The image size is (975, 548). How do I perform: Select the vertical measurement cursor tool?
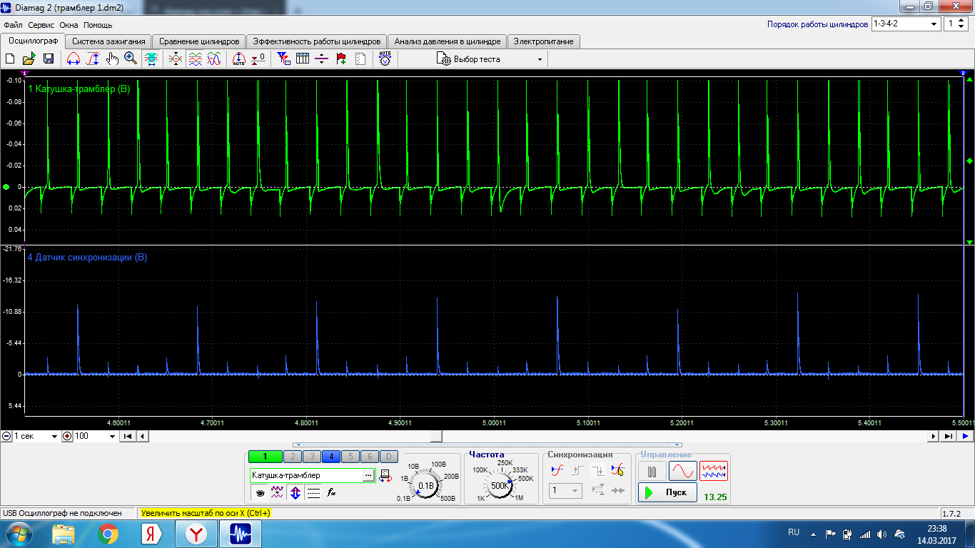tap(93, 59)
